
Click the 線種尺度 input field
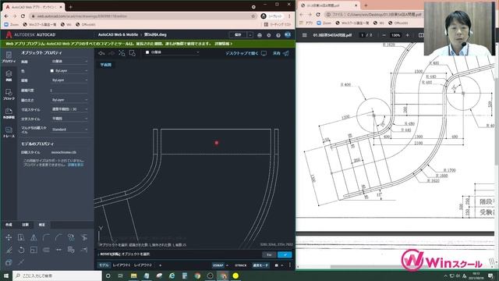(x=69, y=91)
